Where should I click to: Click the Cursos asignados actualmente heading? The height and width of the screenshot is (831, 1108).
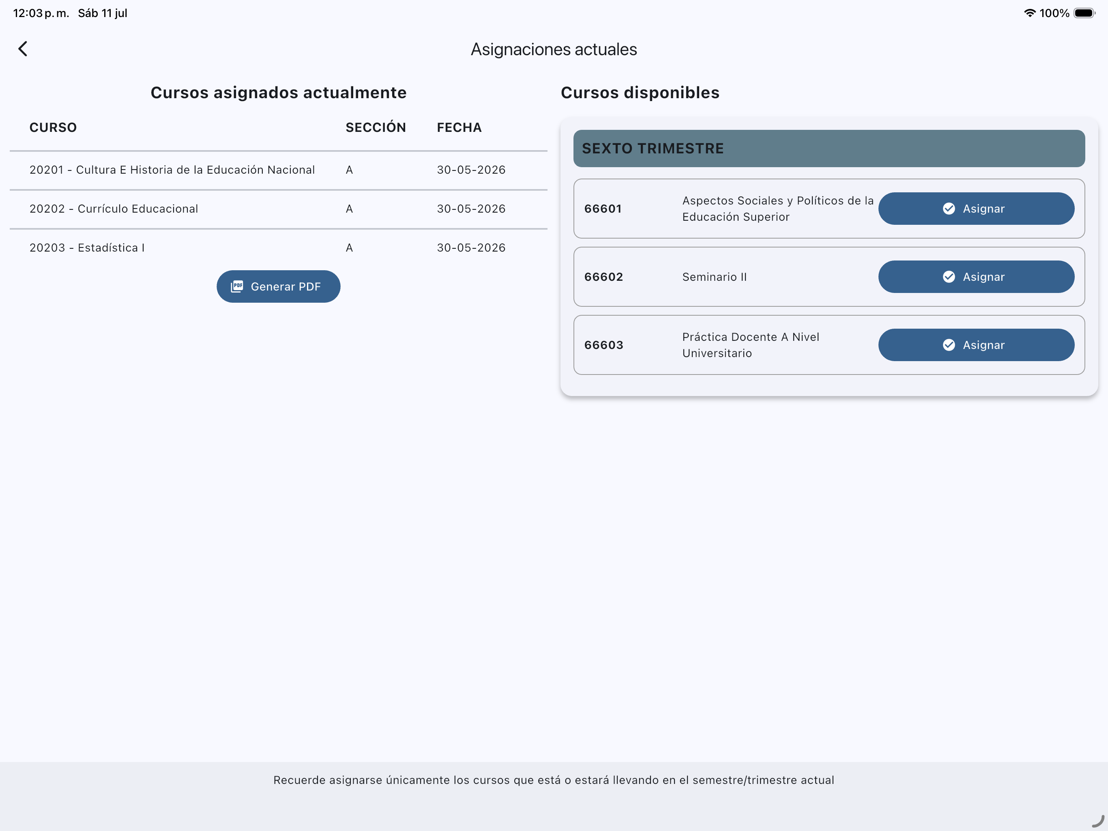point(278,93)
